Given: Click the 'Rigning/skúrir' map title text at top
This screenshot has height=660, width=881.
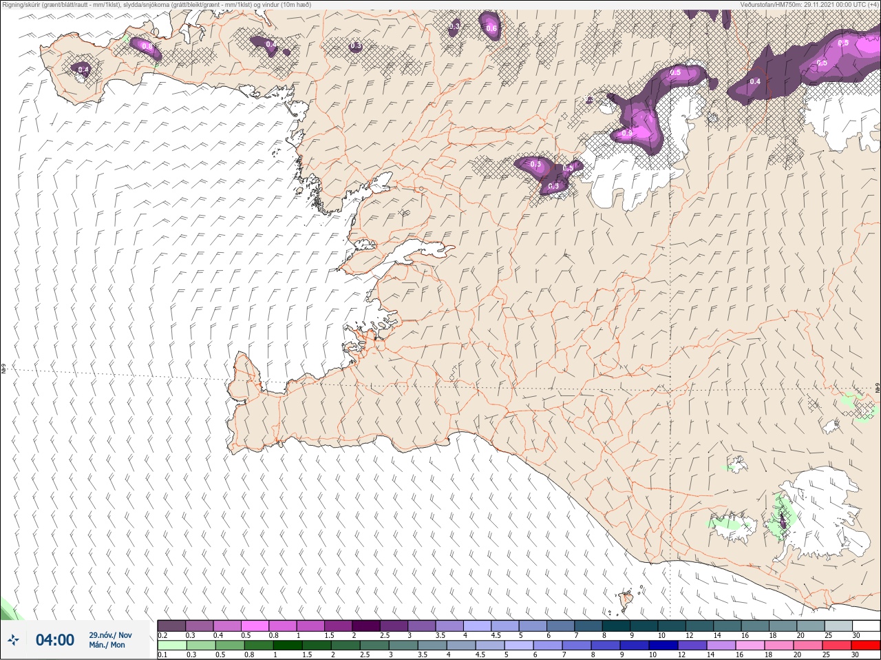Looking at the screenshot, I should [157, 4].
